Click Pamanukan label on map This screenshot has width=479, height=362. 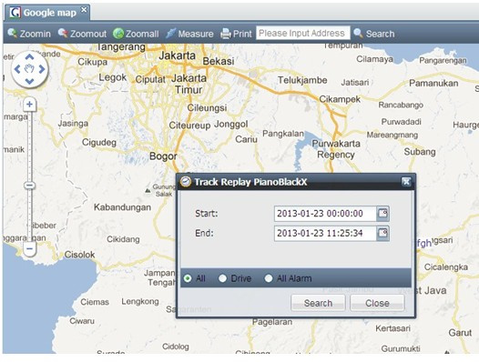(x=433, y=83)
